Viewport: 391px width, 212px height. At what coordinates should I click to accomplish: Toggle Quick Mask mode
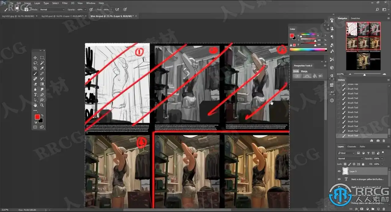pos(35,127)
